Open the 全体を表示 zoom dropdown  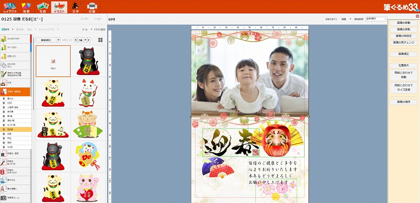376,19
